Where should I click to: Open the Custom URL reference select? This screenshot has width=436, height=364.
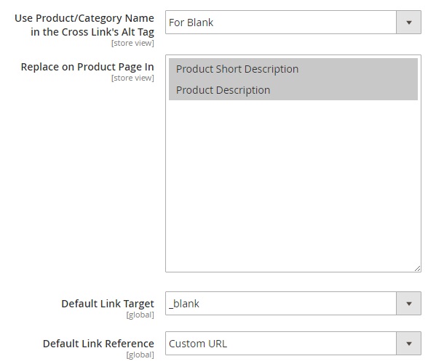click(x=293, y=344)
